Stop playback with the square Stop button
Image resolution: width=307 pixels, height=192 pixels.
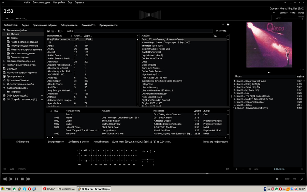click(x=23, y=179)
